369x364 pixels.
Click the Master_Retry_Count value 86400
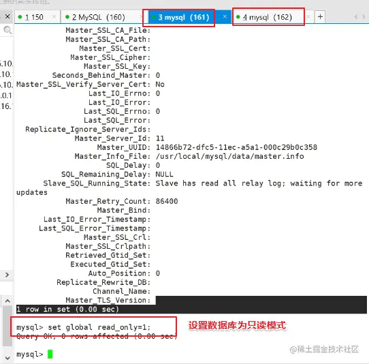coord(167,202)
